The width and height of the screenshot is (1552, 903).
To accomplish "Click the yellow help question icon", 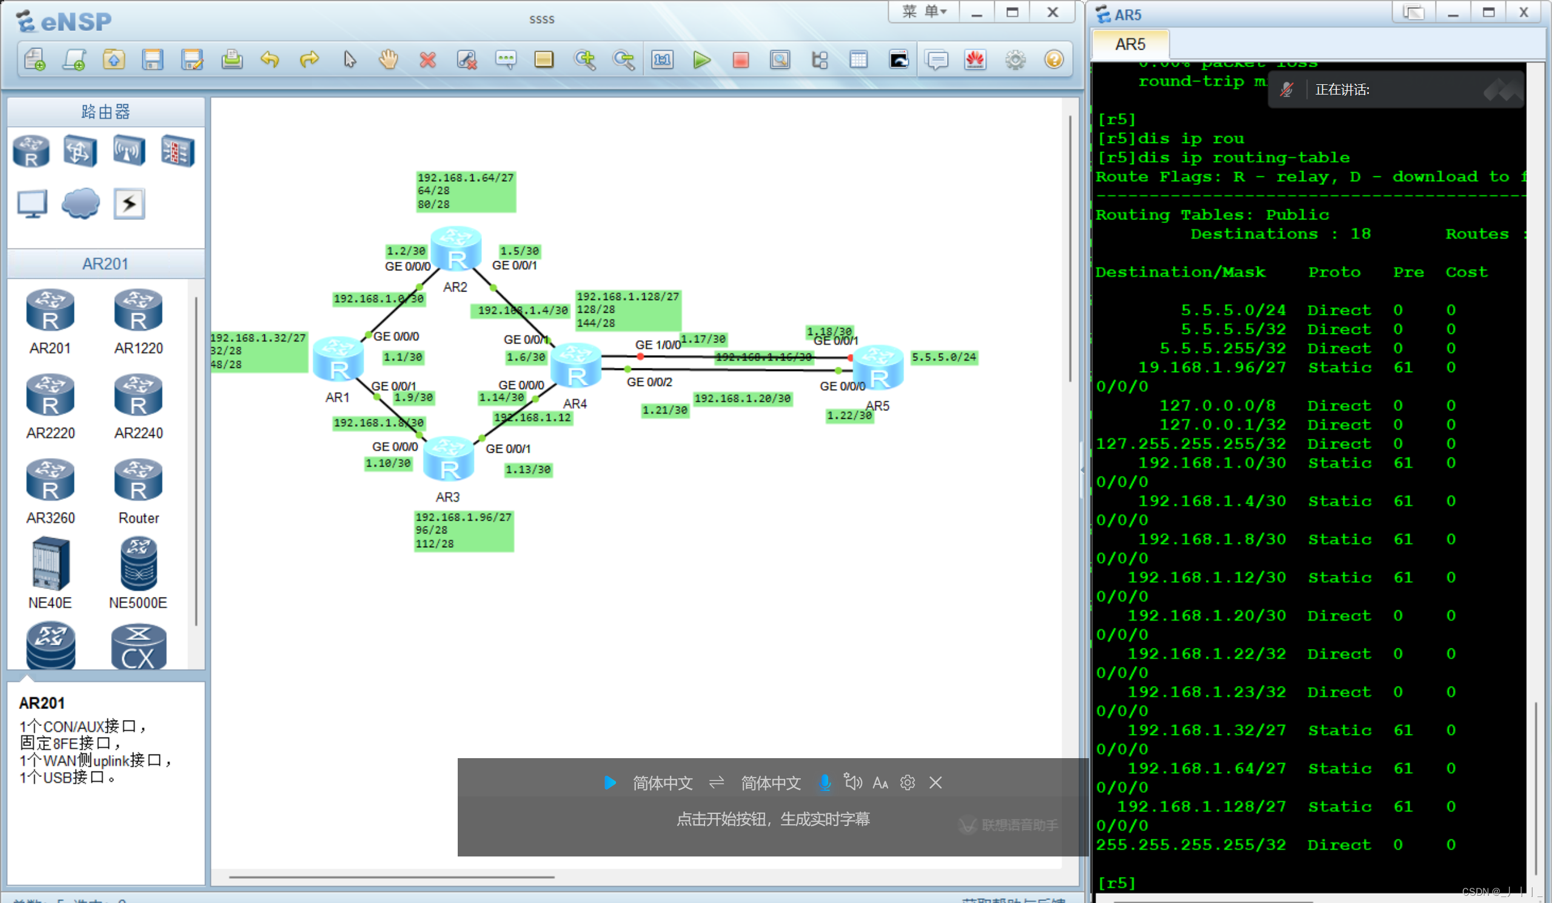I will 1054,60.
